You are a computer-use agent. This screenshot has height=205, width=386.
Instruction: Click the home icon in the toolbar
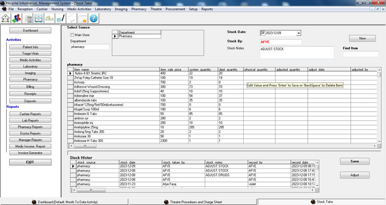tap(6, 18)
